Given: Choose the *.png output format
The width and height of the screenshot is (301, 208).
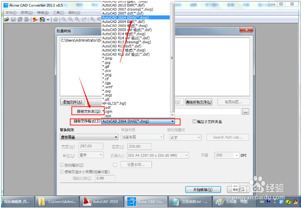Looking at the screenshot, I should pyautogui.click(x=135, y=75).
